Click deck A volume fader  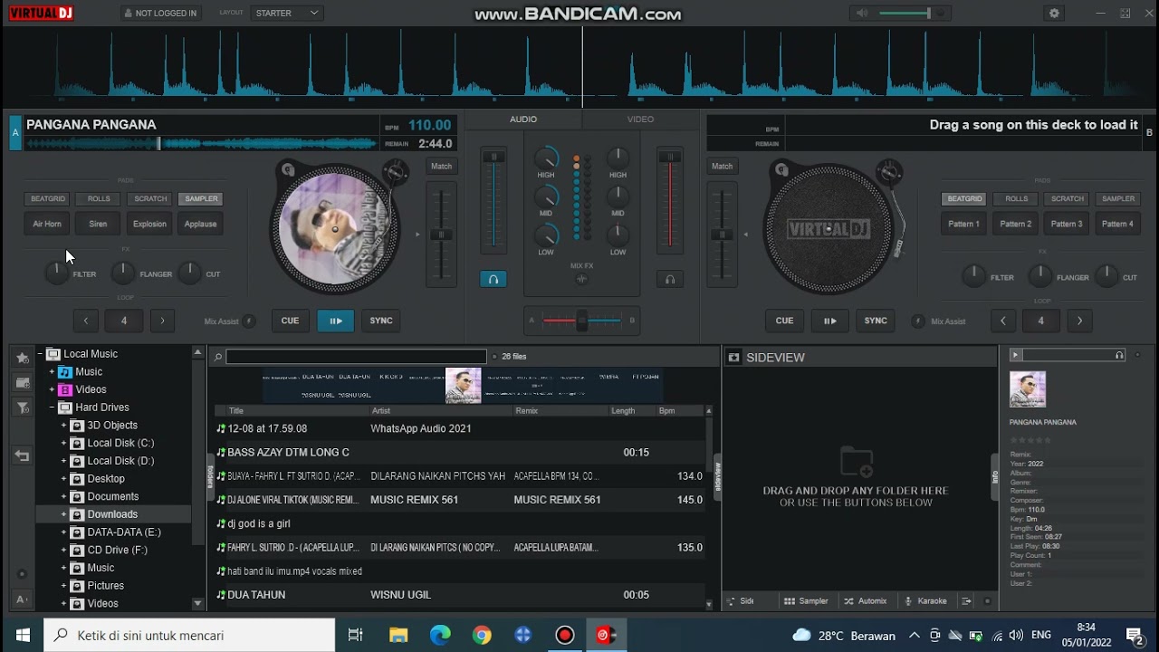coord(493,201)
